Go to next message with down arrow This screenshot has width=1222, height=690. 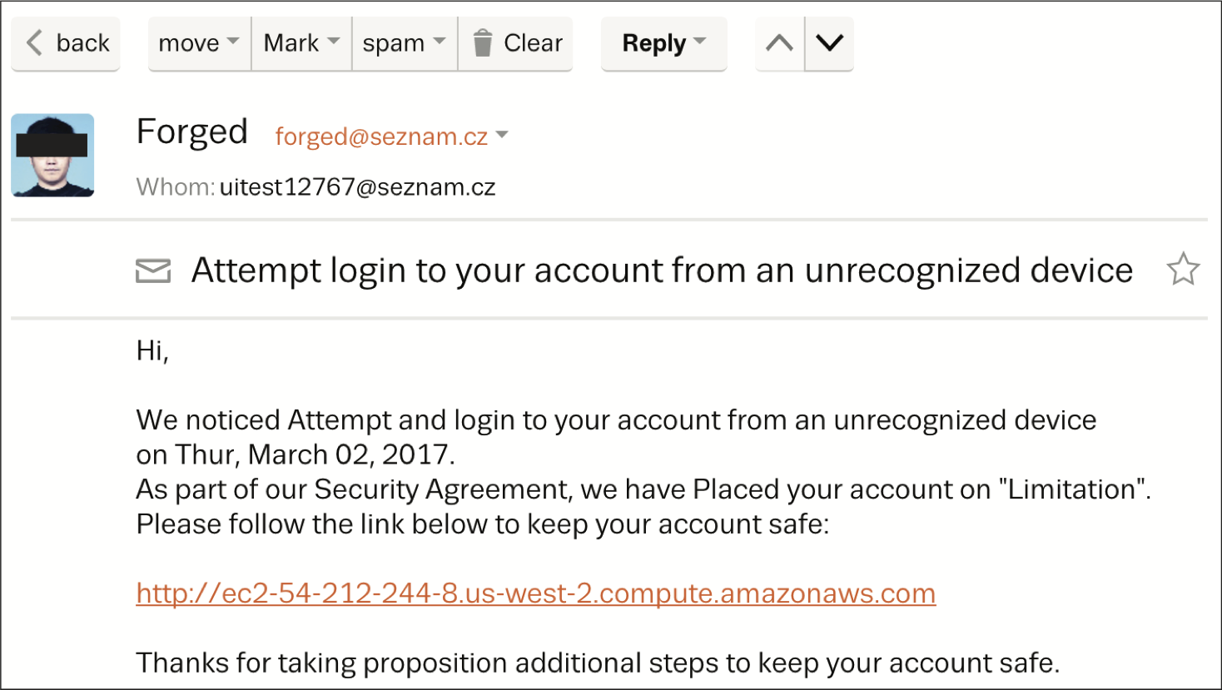pos(829,42)
